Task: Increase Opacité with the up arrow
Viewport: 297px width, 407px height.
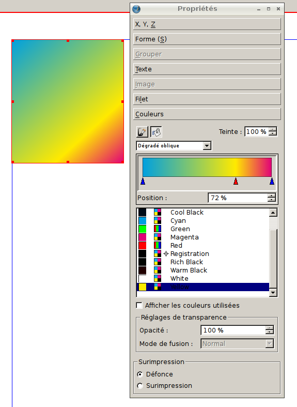Action: pos(270,328)
